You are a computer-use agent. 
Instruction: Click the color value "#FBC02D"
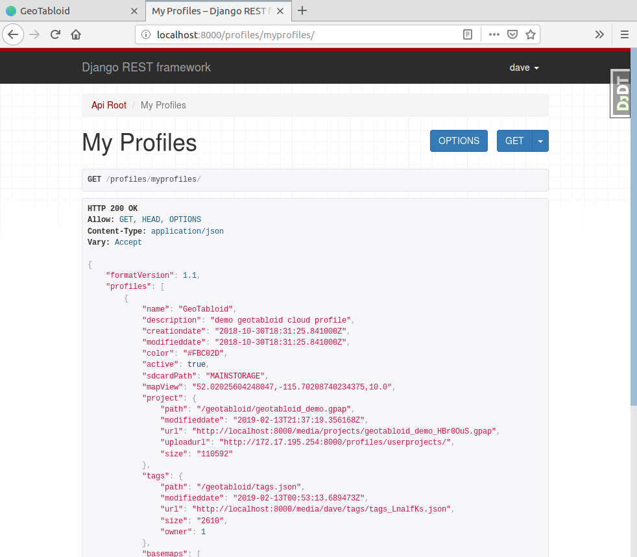pos(203,353)
